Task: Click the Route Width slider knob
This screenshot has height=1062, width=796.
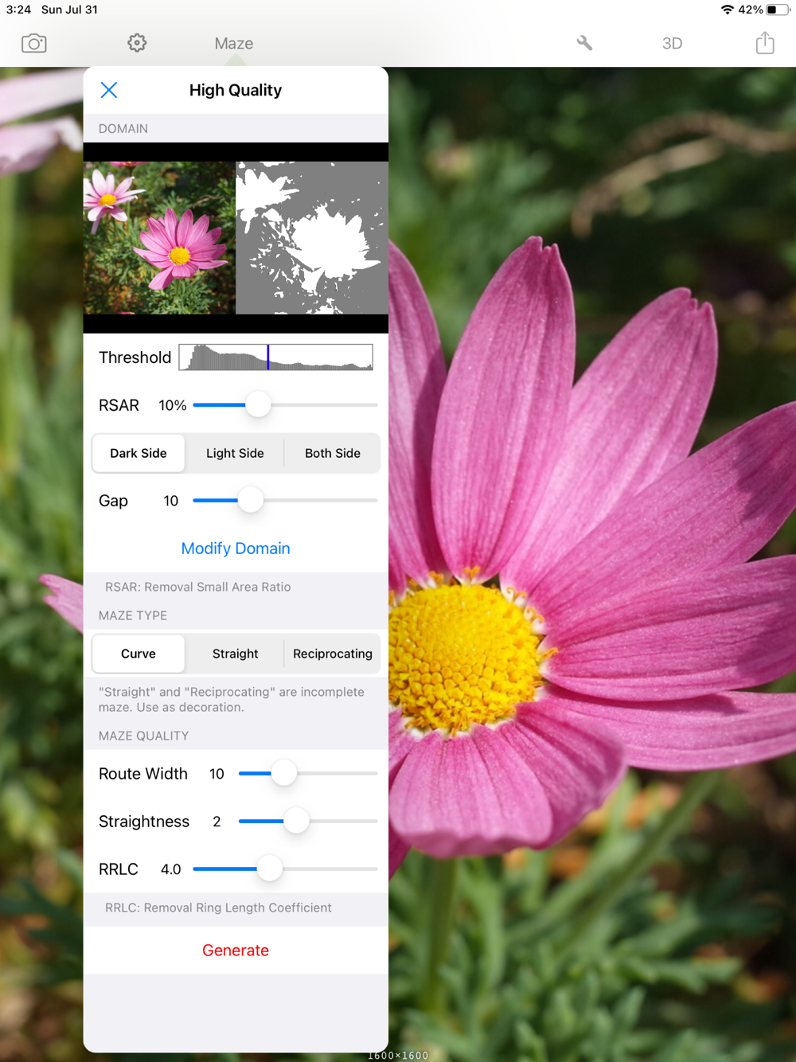Action: pos(283,774)
